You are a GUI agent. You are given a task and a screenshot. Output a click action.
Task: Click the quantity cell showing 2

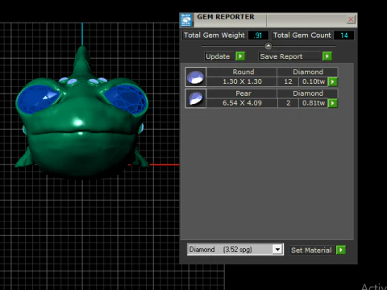[x=288, y=103]
